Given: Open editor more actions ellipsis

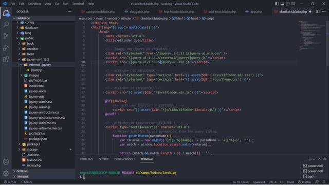Looking at the screenshot, I should [324, 11].
